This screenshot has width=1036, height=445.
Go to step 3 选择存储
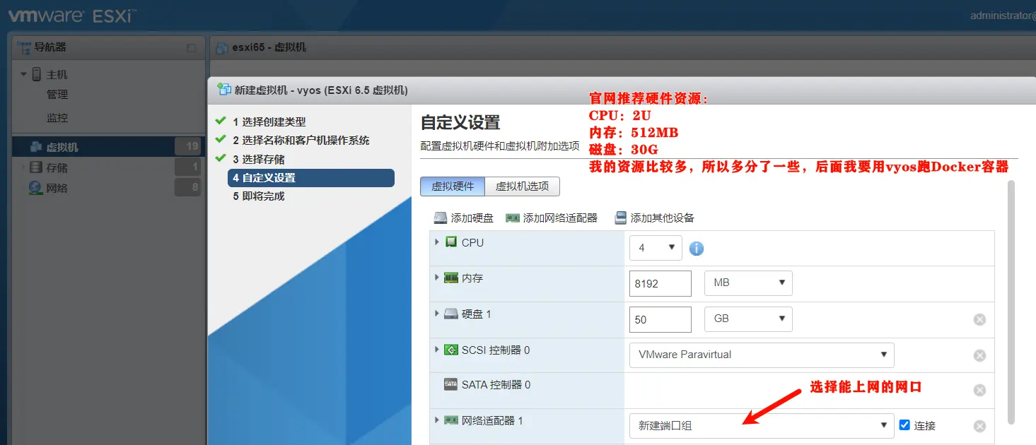coord(259,159)
